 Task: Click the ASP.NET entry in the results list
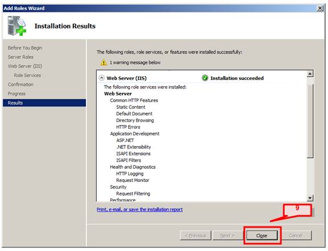pyautogui.click(x=125, y=140)
